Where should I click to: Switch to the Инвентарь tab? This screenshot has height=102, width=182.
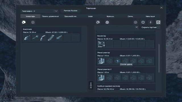tap(30, 16)
